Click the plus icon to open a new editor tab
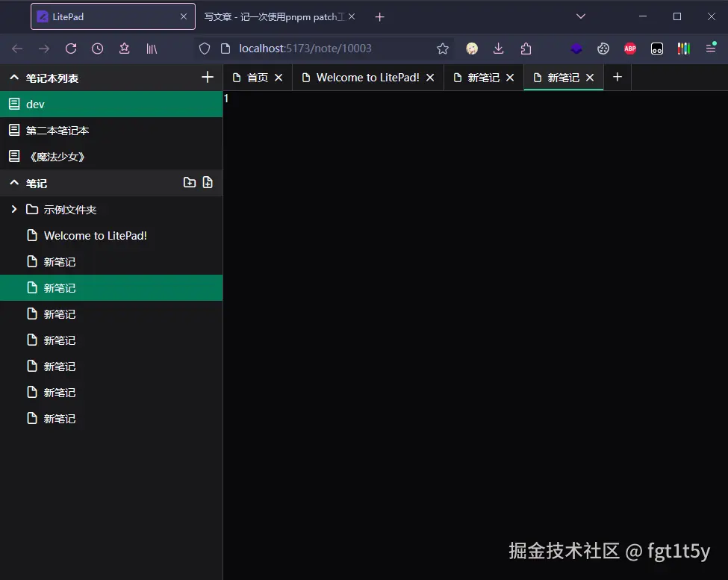728x580 pixels. (x=617, y=77)
